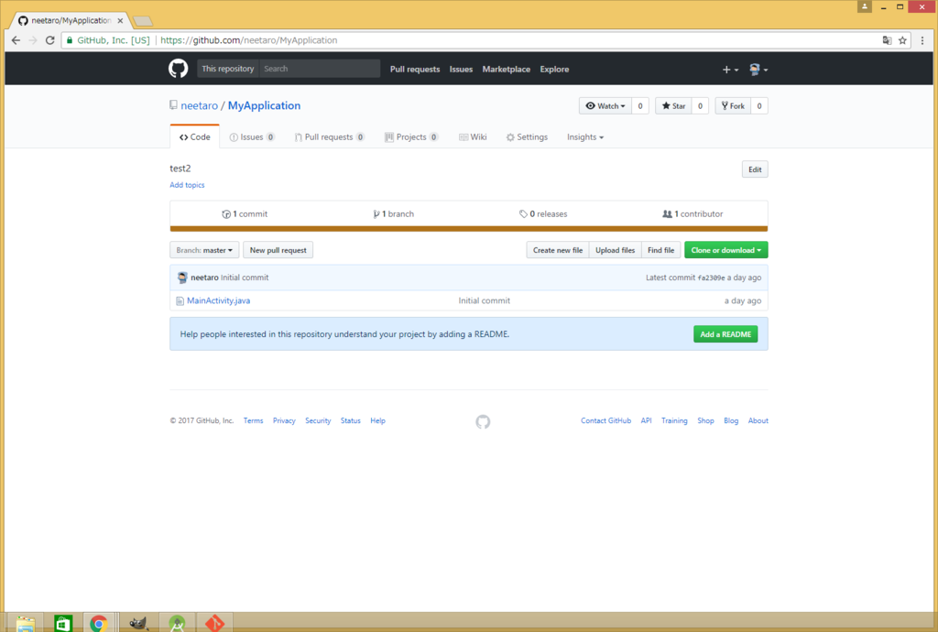Click the repository book icon near neetaro
Viewport: 938px width, 632px height.
coord(173,105)
